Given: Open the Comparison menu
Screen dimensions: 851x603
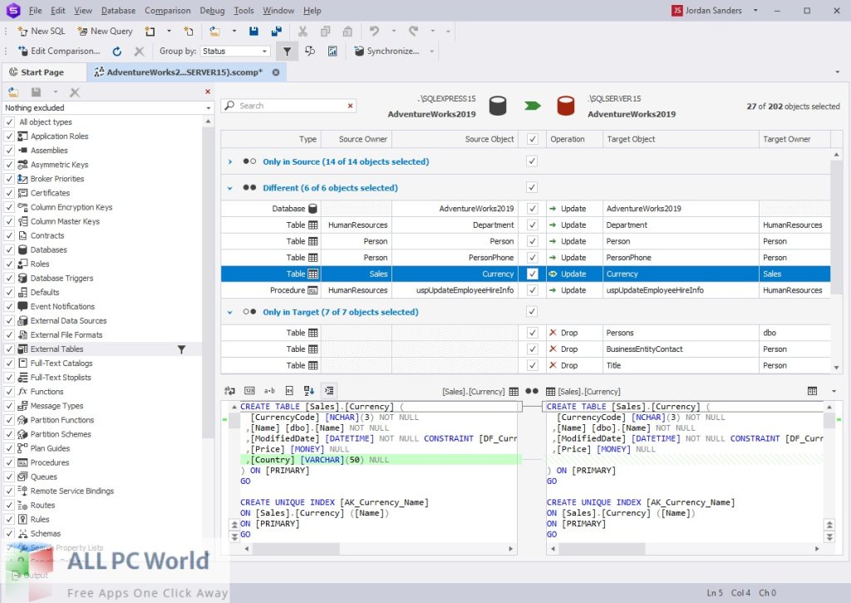Looking at the screenshot, I should (167, 10).
